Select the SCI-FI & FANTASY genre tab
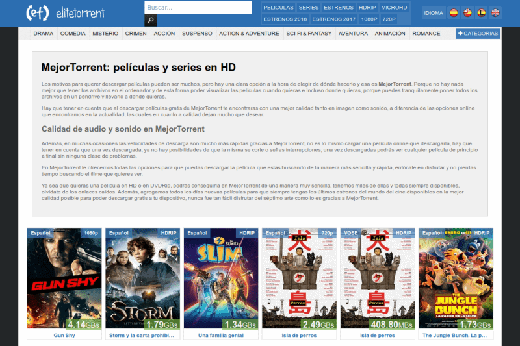Viewport: 520px width, 346px height. (309, 34)
